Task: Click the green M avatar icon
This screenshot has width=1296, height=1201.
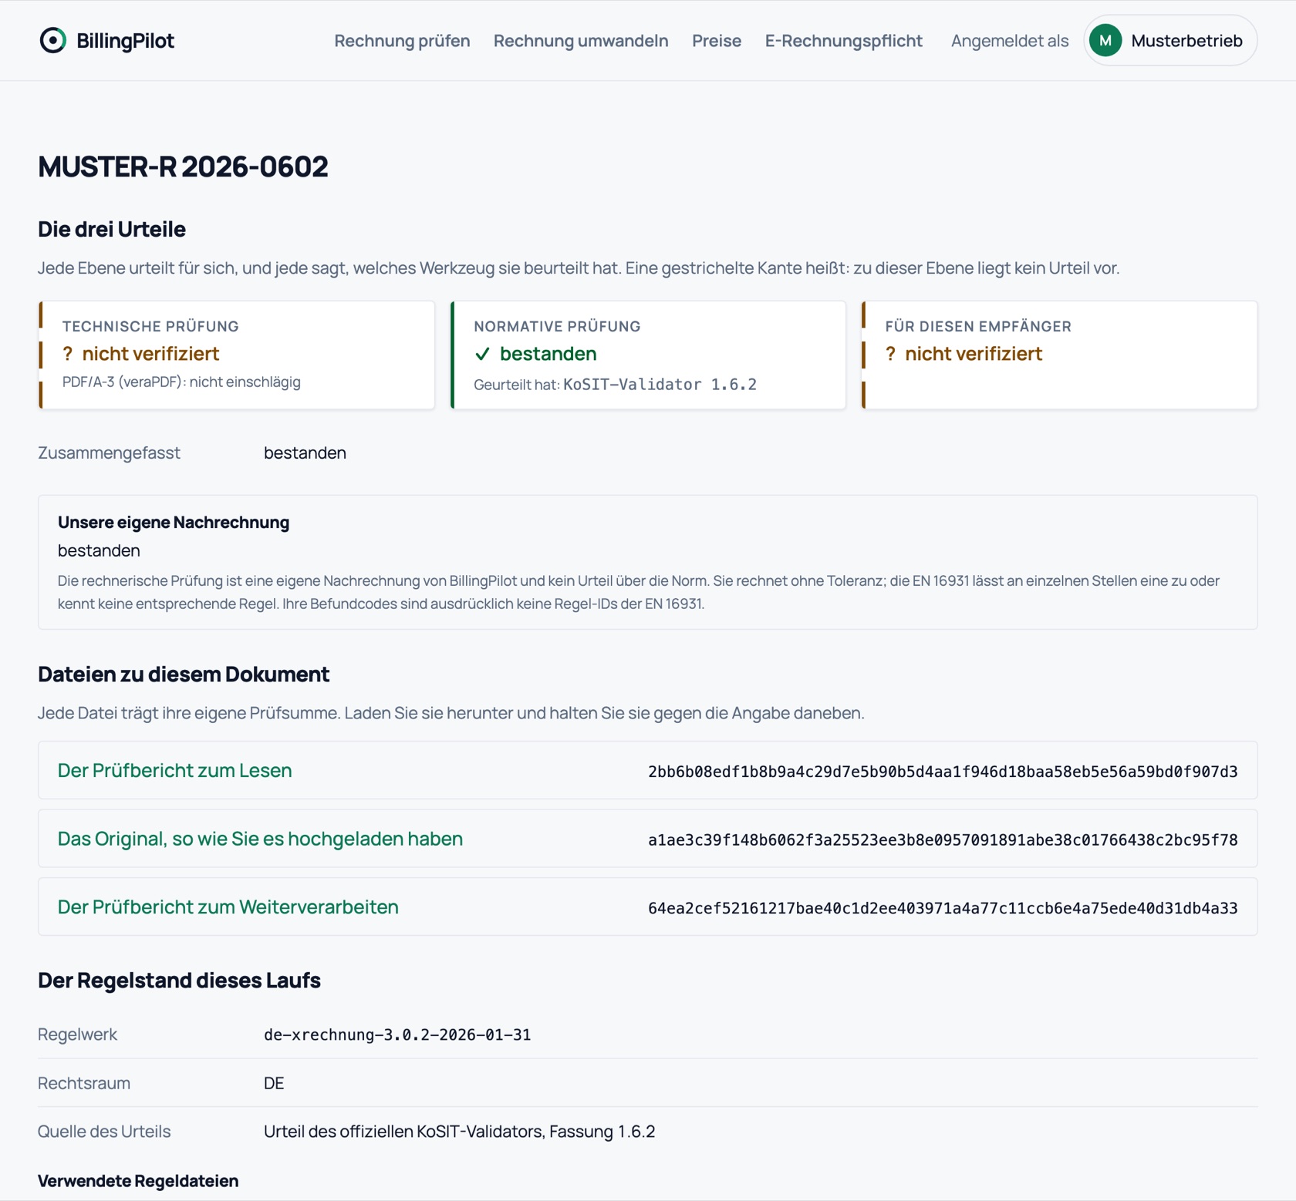Action: click(x=1105, y=40)
